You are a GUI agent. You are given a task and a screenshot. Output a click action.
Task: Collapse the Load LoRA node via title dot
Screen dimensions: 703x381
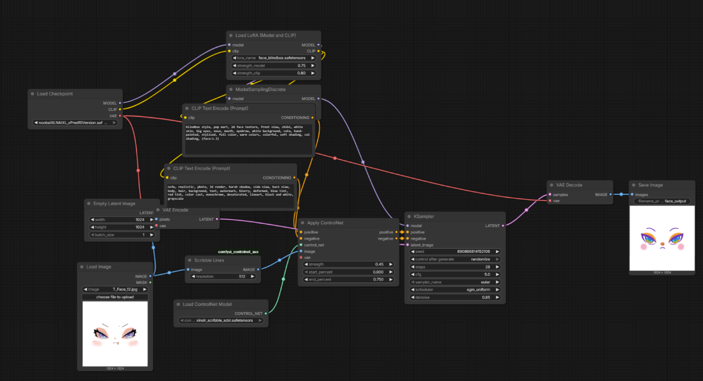click(x=231, y=35)
